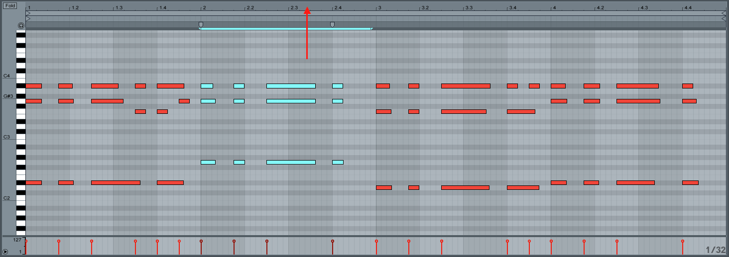The height and width of the screenshot is (257, 729).
Task: Click the velocity marker at bar 4
Action: point(551,241)
